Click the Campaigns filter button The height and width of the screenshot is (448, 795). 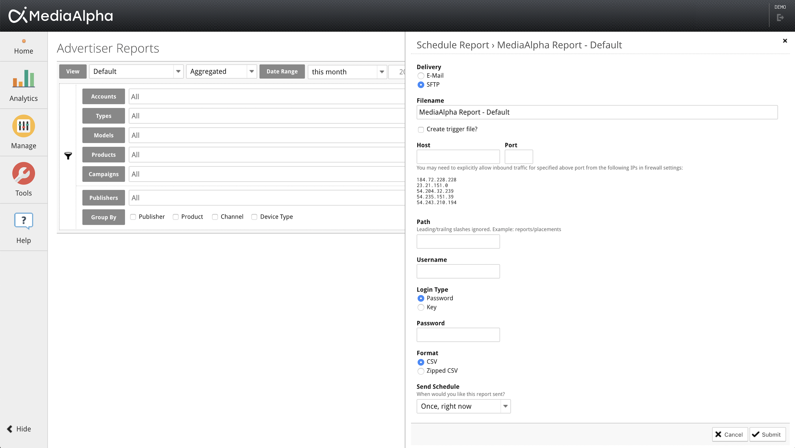click(104, 174)
